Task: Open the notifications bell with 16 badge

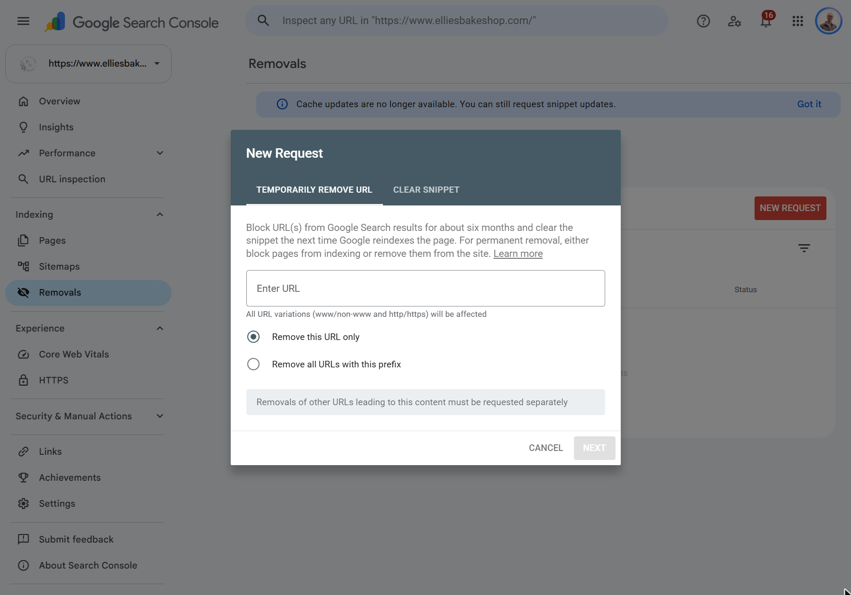Action: pos(766,20)
